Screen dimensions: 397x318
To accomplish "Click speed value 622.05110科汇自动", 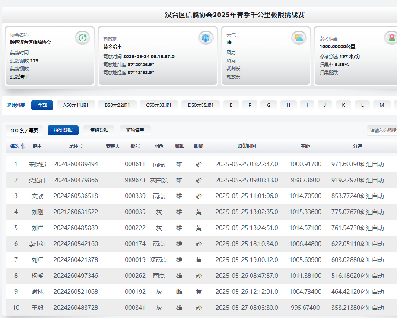I will (x=358, y=244).
